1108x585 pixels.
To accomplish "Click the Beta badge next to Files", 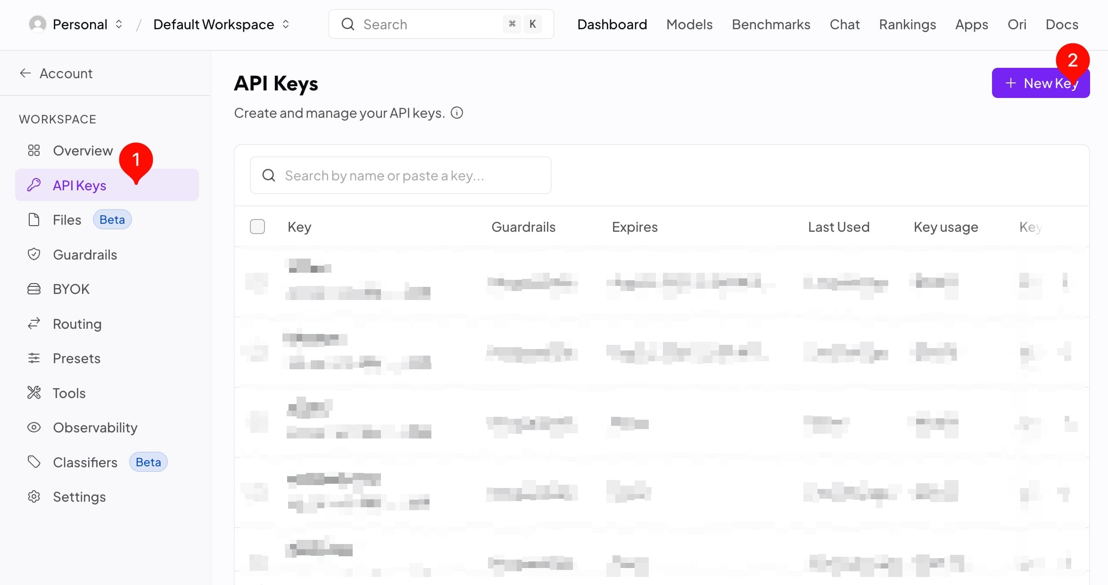I will tap(112, 219).
